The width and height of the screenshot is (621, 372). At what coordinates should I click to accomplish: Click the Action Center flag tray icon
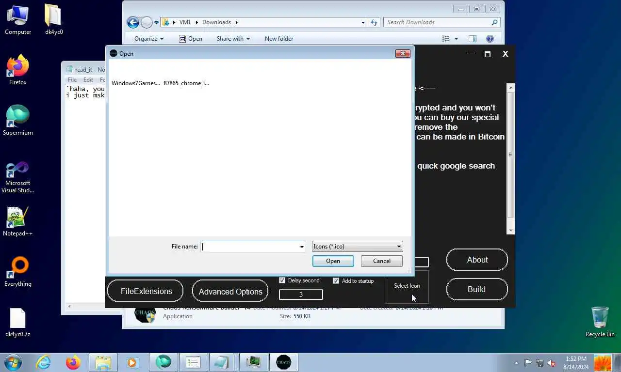(528, 363)
